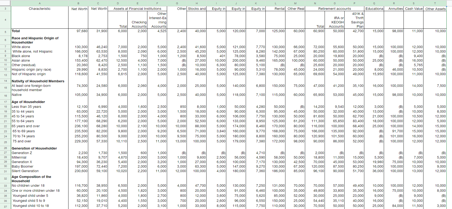Click the 'Retirement accounts' header cell

[x=335, y=9]
